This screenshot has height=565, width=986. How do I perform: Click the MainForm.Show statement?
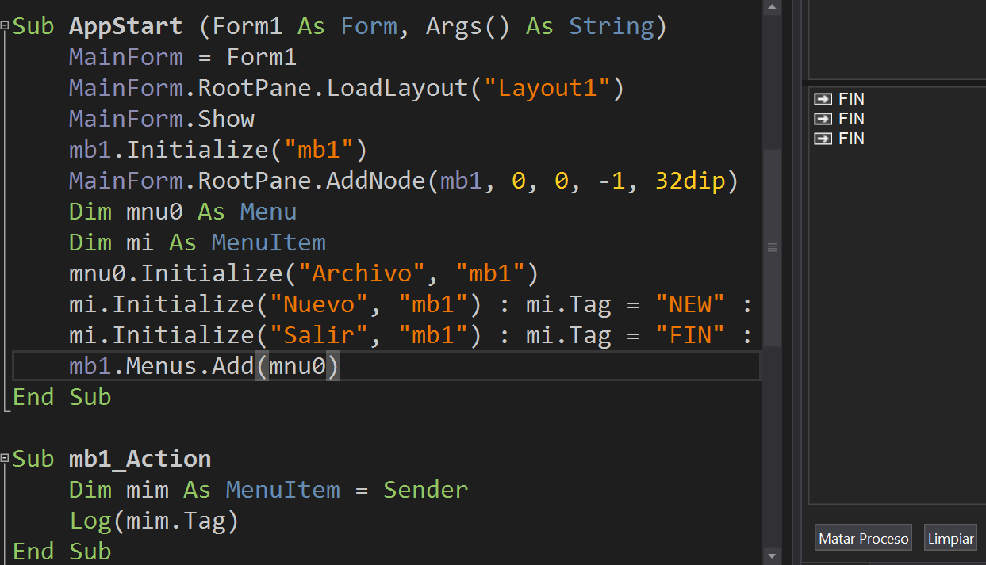pyautogui.click(x=162, y=119)
